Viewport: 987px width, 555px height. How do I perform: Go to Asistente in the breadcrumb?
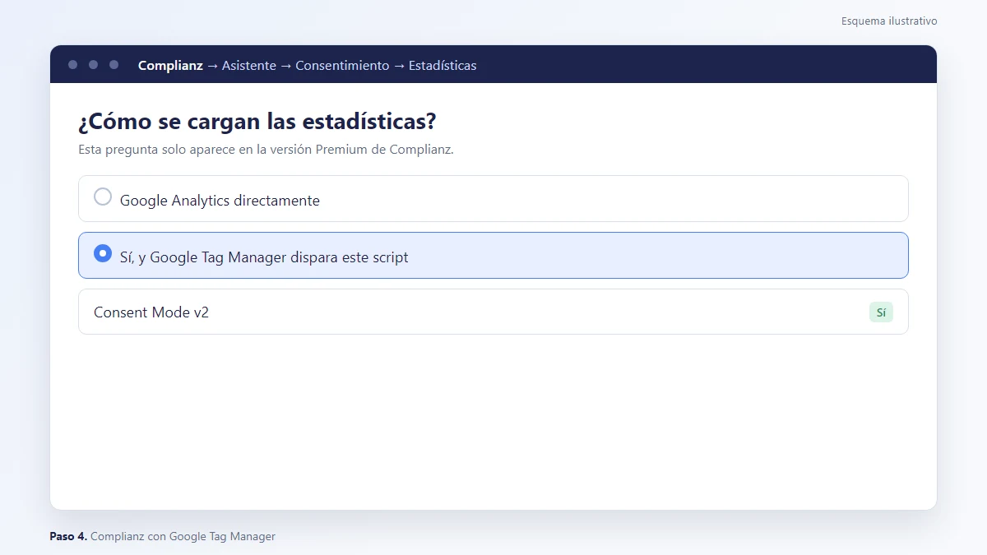click(x=249, y=66)
